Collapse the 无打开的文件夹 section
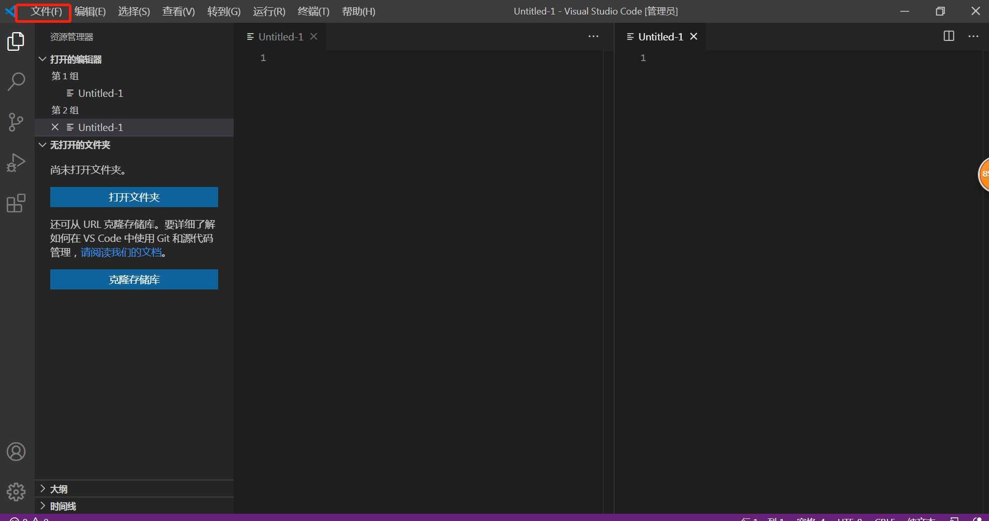 (42, 144)
